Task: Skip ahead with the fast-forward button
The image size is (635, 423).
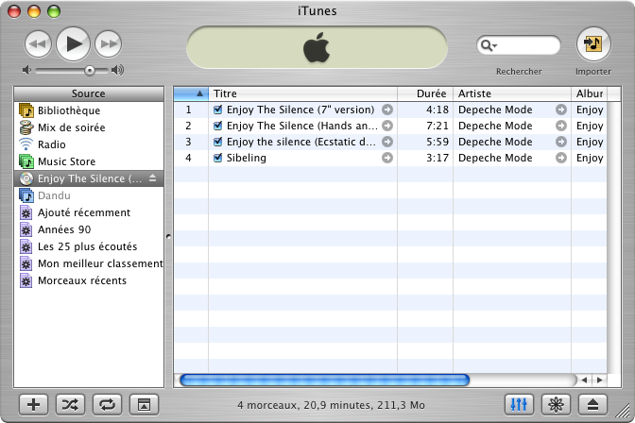Action: (109, 43)
